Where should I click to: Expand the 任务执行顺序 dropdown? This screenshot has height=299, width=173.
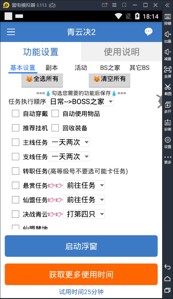tap(80, 101)
